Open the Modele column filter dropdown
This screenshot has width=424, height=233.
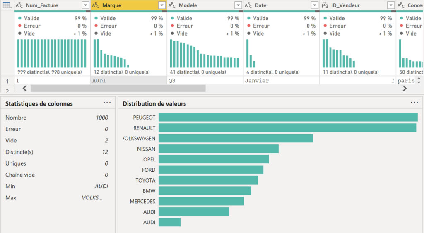pyautogui.click(x=238, y=5)
